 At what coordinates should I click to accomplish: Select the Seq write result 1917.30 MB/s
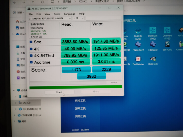coord(106,41)
